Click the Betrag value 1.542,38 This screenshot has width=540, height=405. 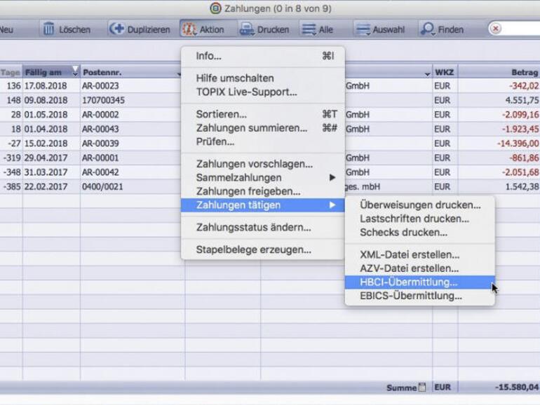(x=522, y=186)
